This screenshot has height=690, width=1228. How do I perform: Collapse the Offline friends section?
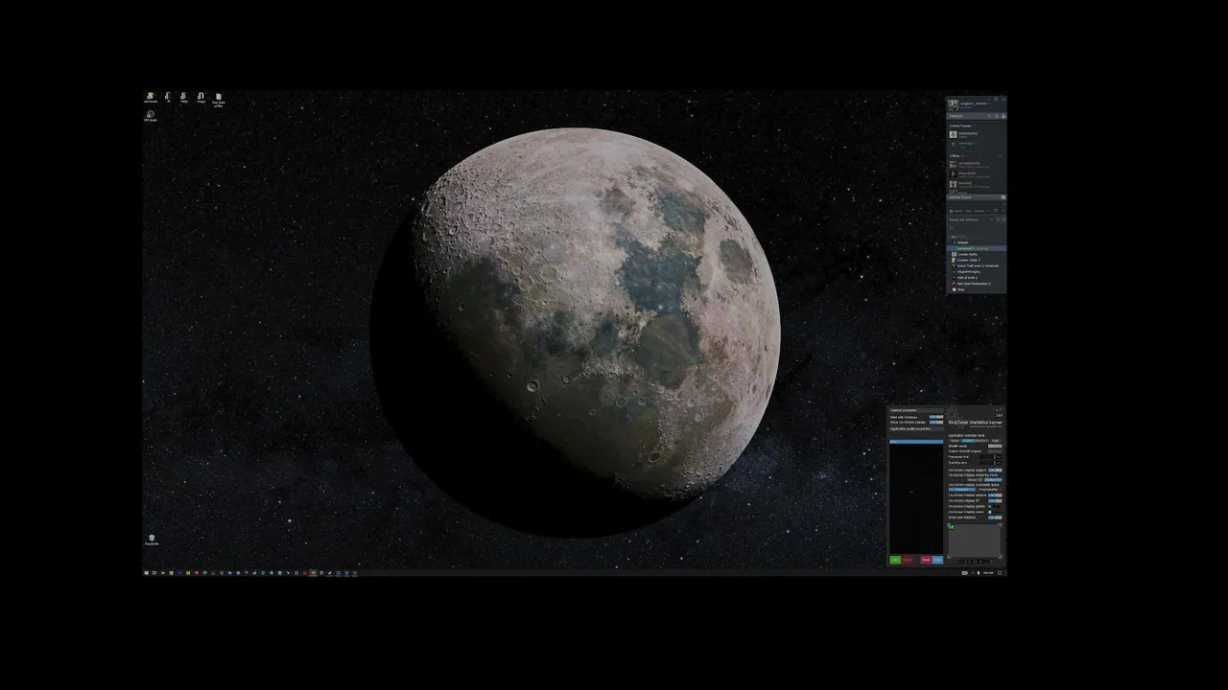point(956,155)
